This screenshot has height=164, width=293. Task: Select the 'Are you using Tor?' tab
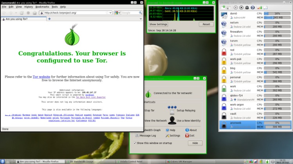(24, 19)
